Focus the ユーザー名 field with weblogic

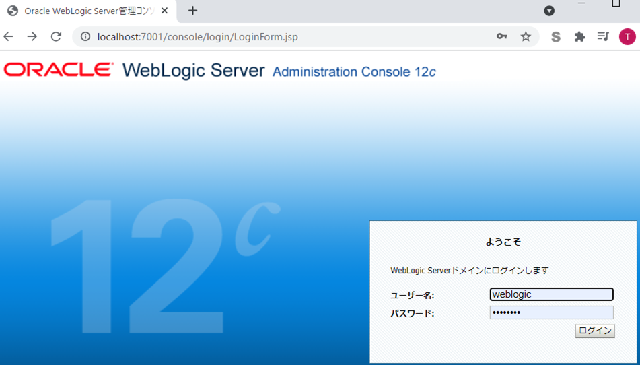551,294
